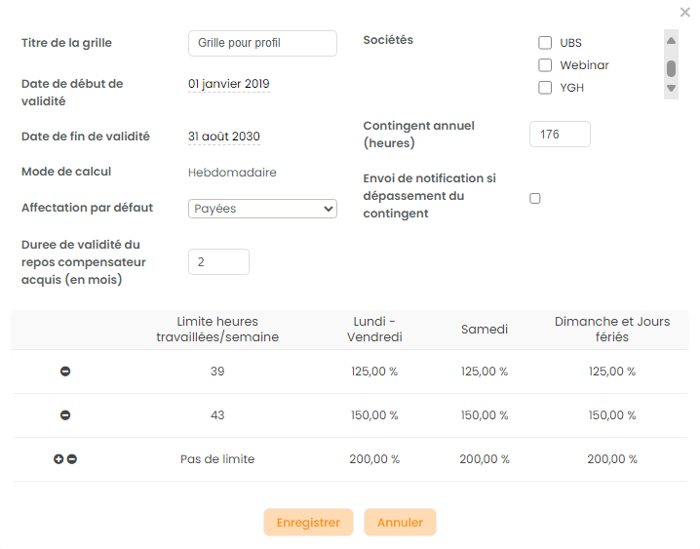Open the Affectation par défaut dropdown
This screenshot has height=549, width=700.
coord(261,209)
